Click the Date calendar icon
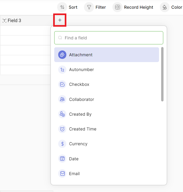This screenshot has width=183, height=192. (x=62, y=159)
